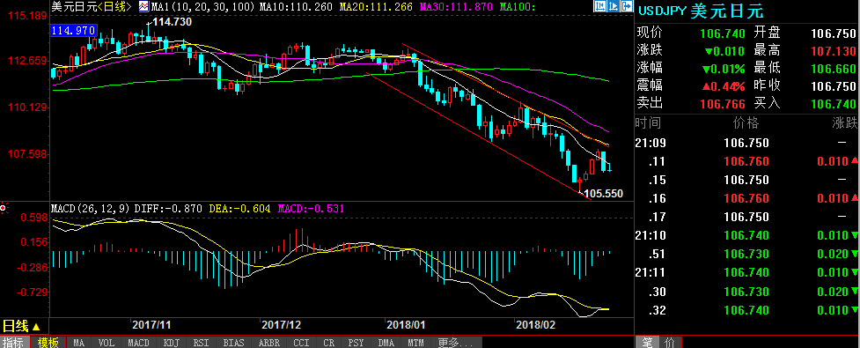Click the MA20:111.266 value

(377, 7)
